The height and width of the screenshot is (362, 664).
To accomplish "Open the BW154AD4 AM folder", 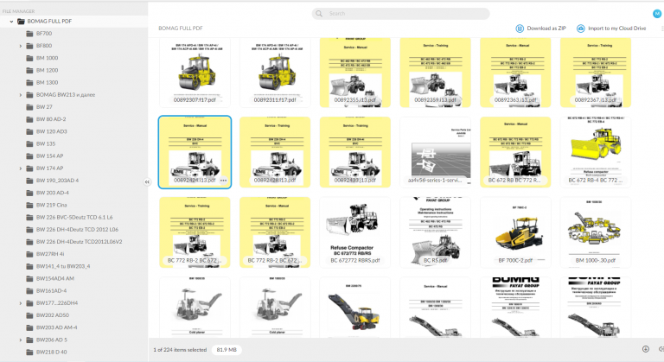I will pos(55,278).
